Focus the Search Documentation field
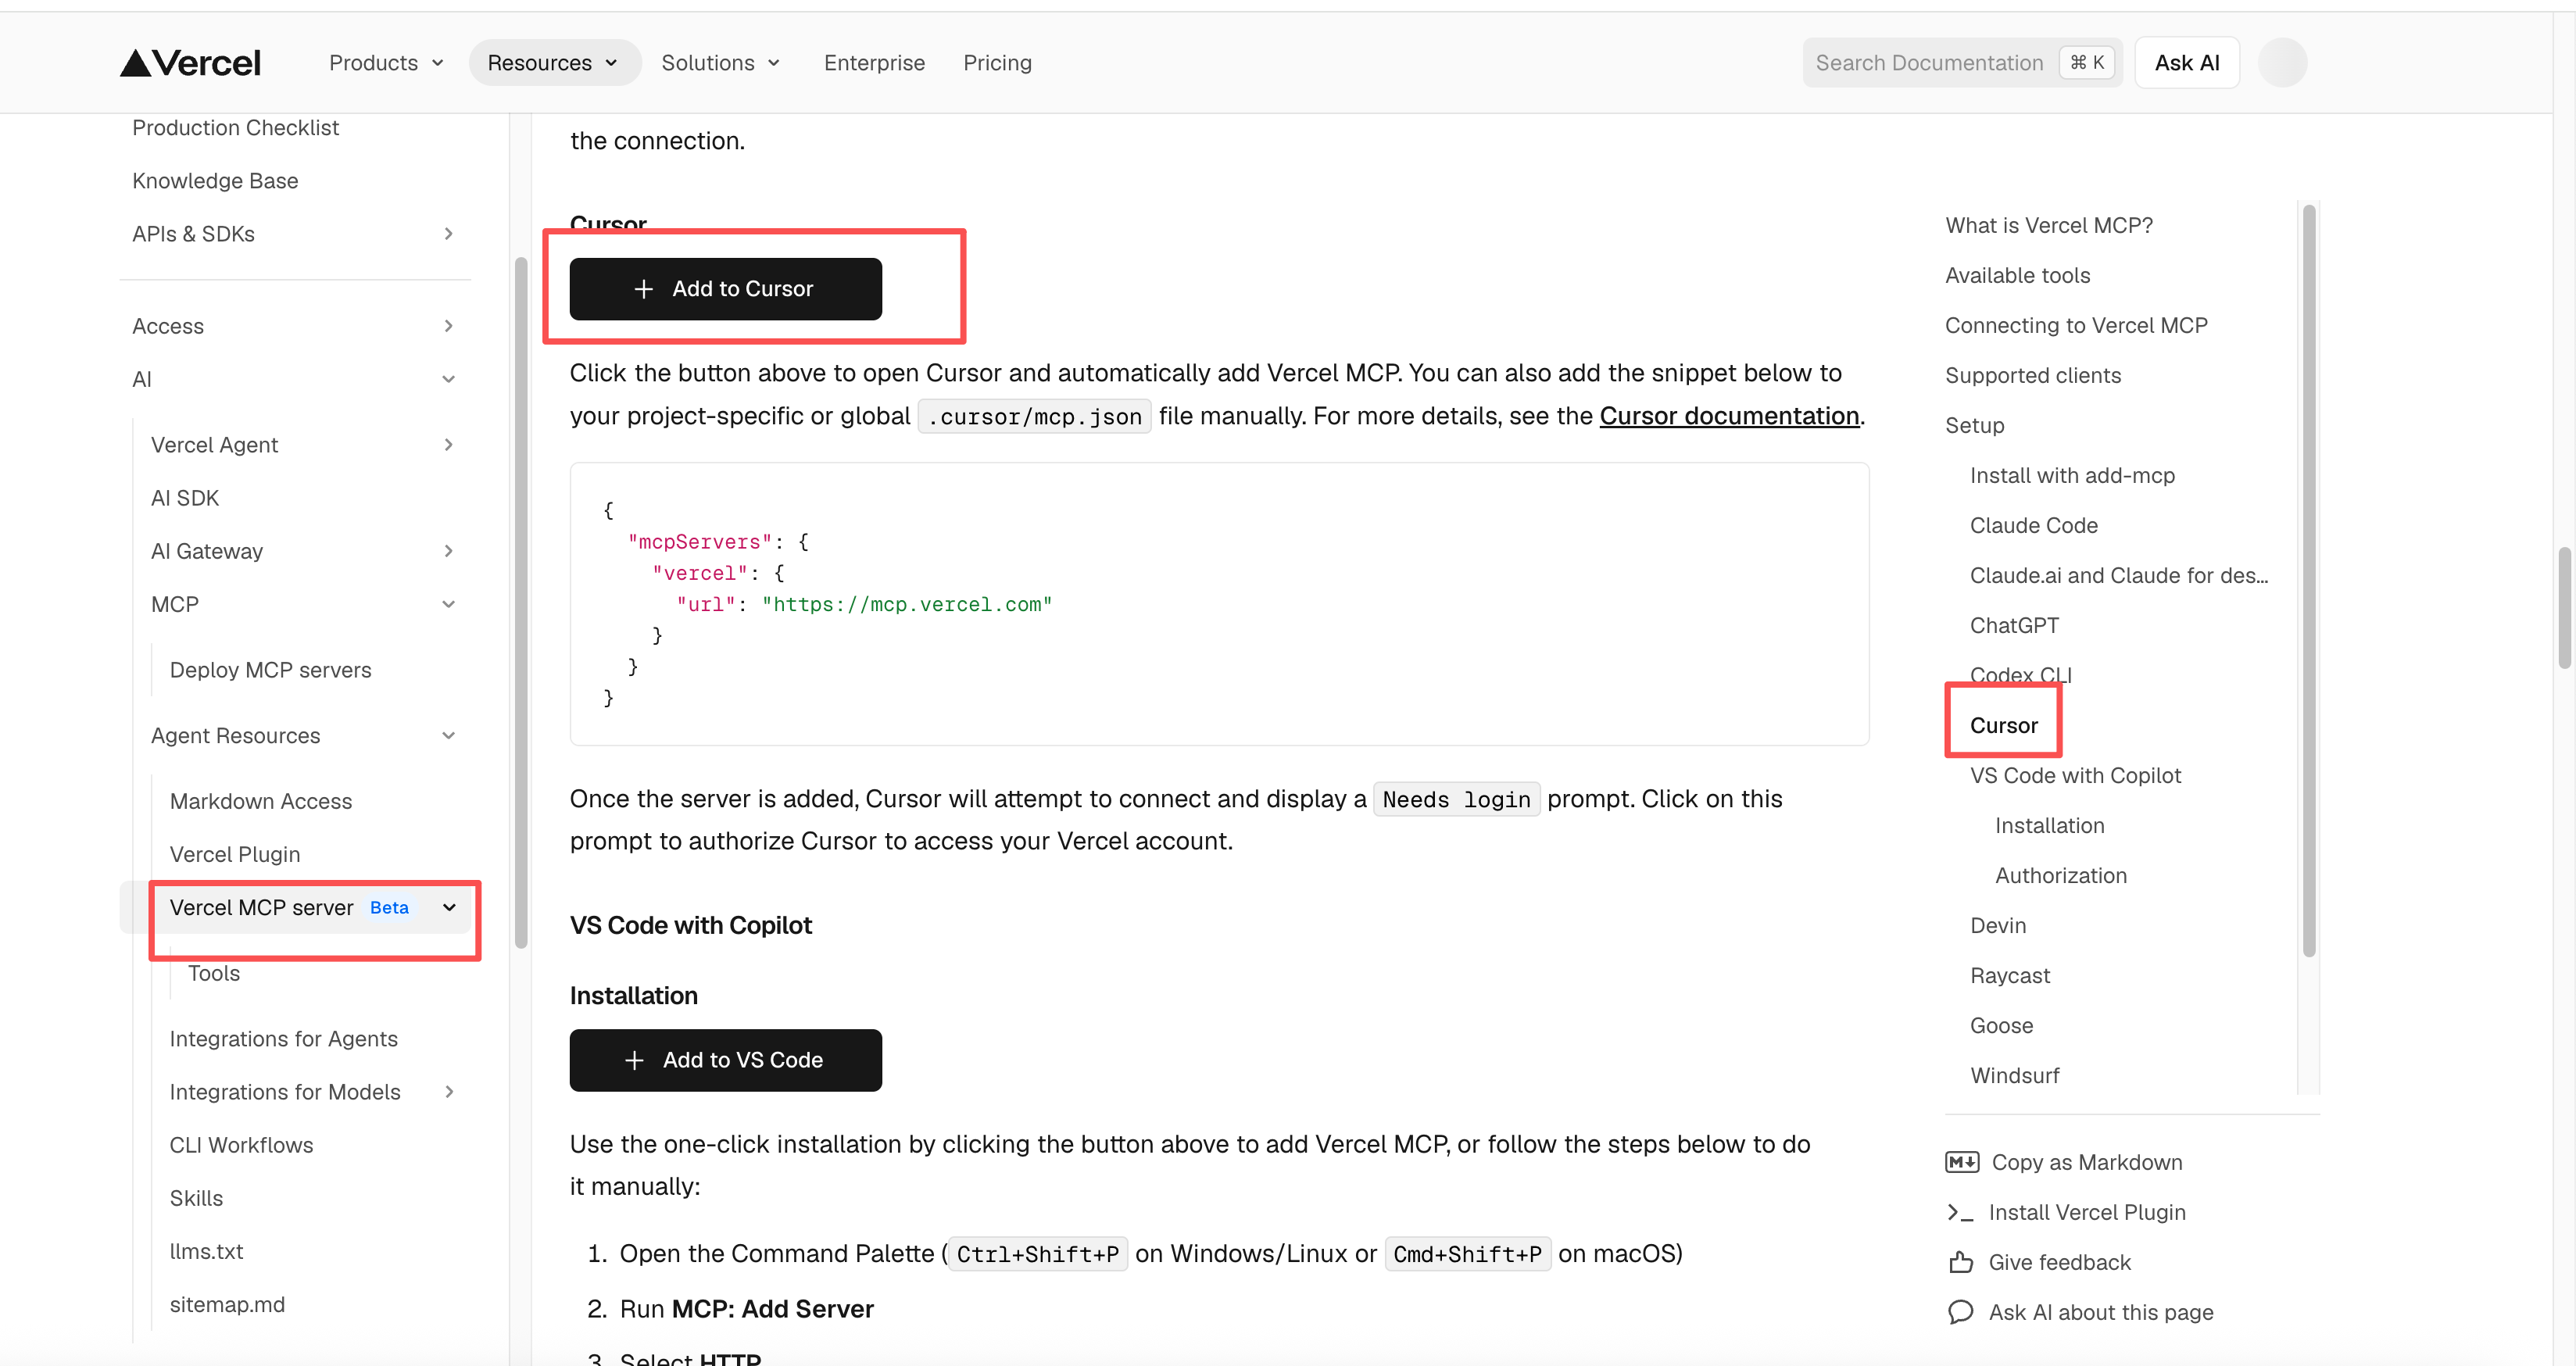The width and height of the screenshot is (2576, 1366). pos(1962,63)
